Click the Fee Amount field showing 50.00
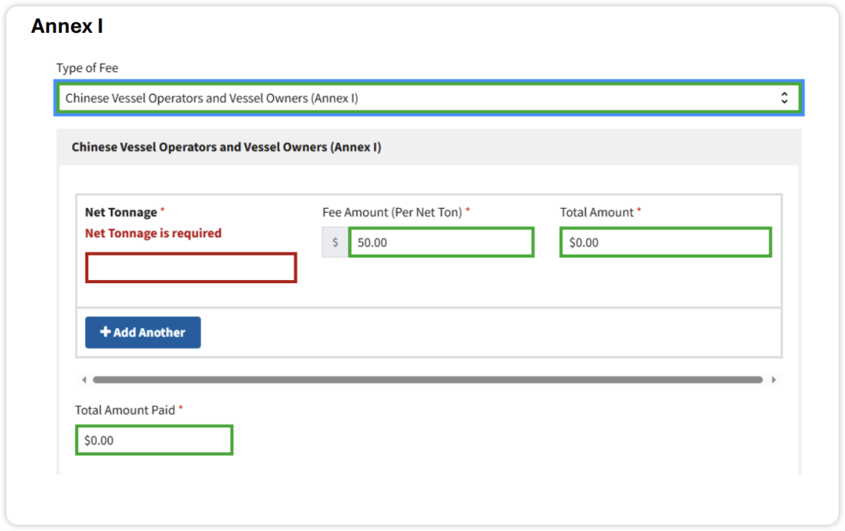The image size is (845, 531). [x=441, y=242]
